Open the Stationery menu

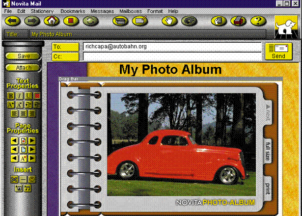click(x=42, y=11)
